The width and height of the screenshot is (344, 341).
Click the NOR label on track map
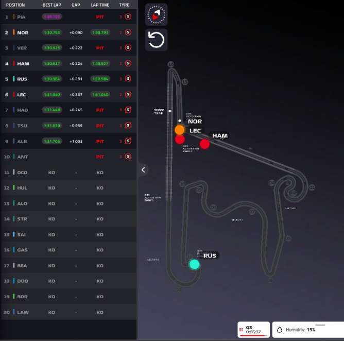point(195,122)
